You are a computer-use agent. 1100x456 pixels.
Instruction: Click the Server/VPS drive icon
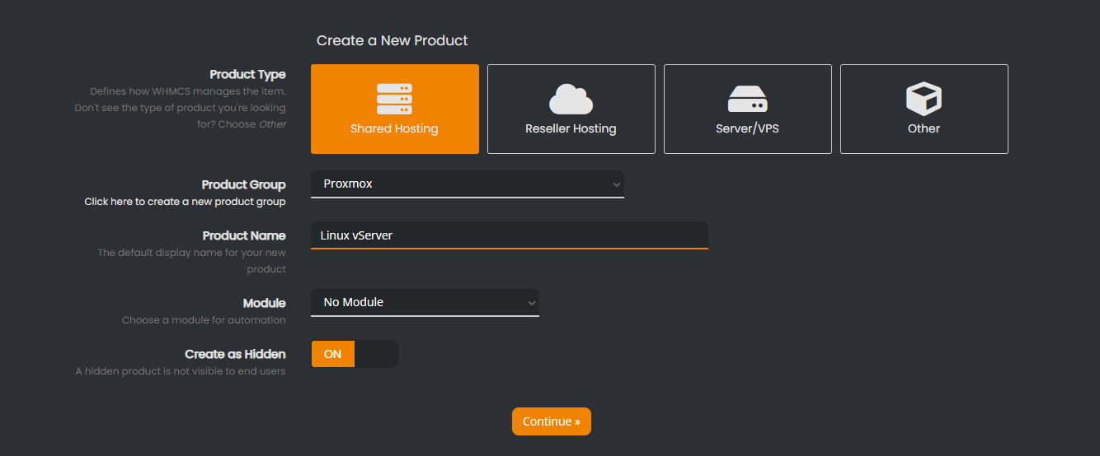pos(747,99)
